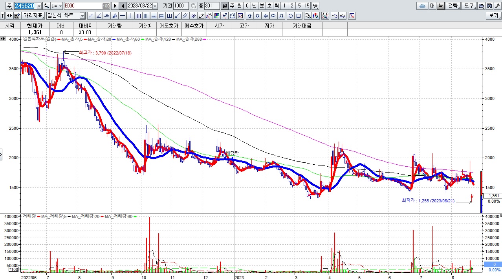
Task: Open the 도구 tools dropdown
Action: pos(469,6)
